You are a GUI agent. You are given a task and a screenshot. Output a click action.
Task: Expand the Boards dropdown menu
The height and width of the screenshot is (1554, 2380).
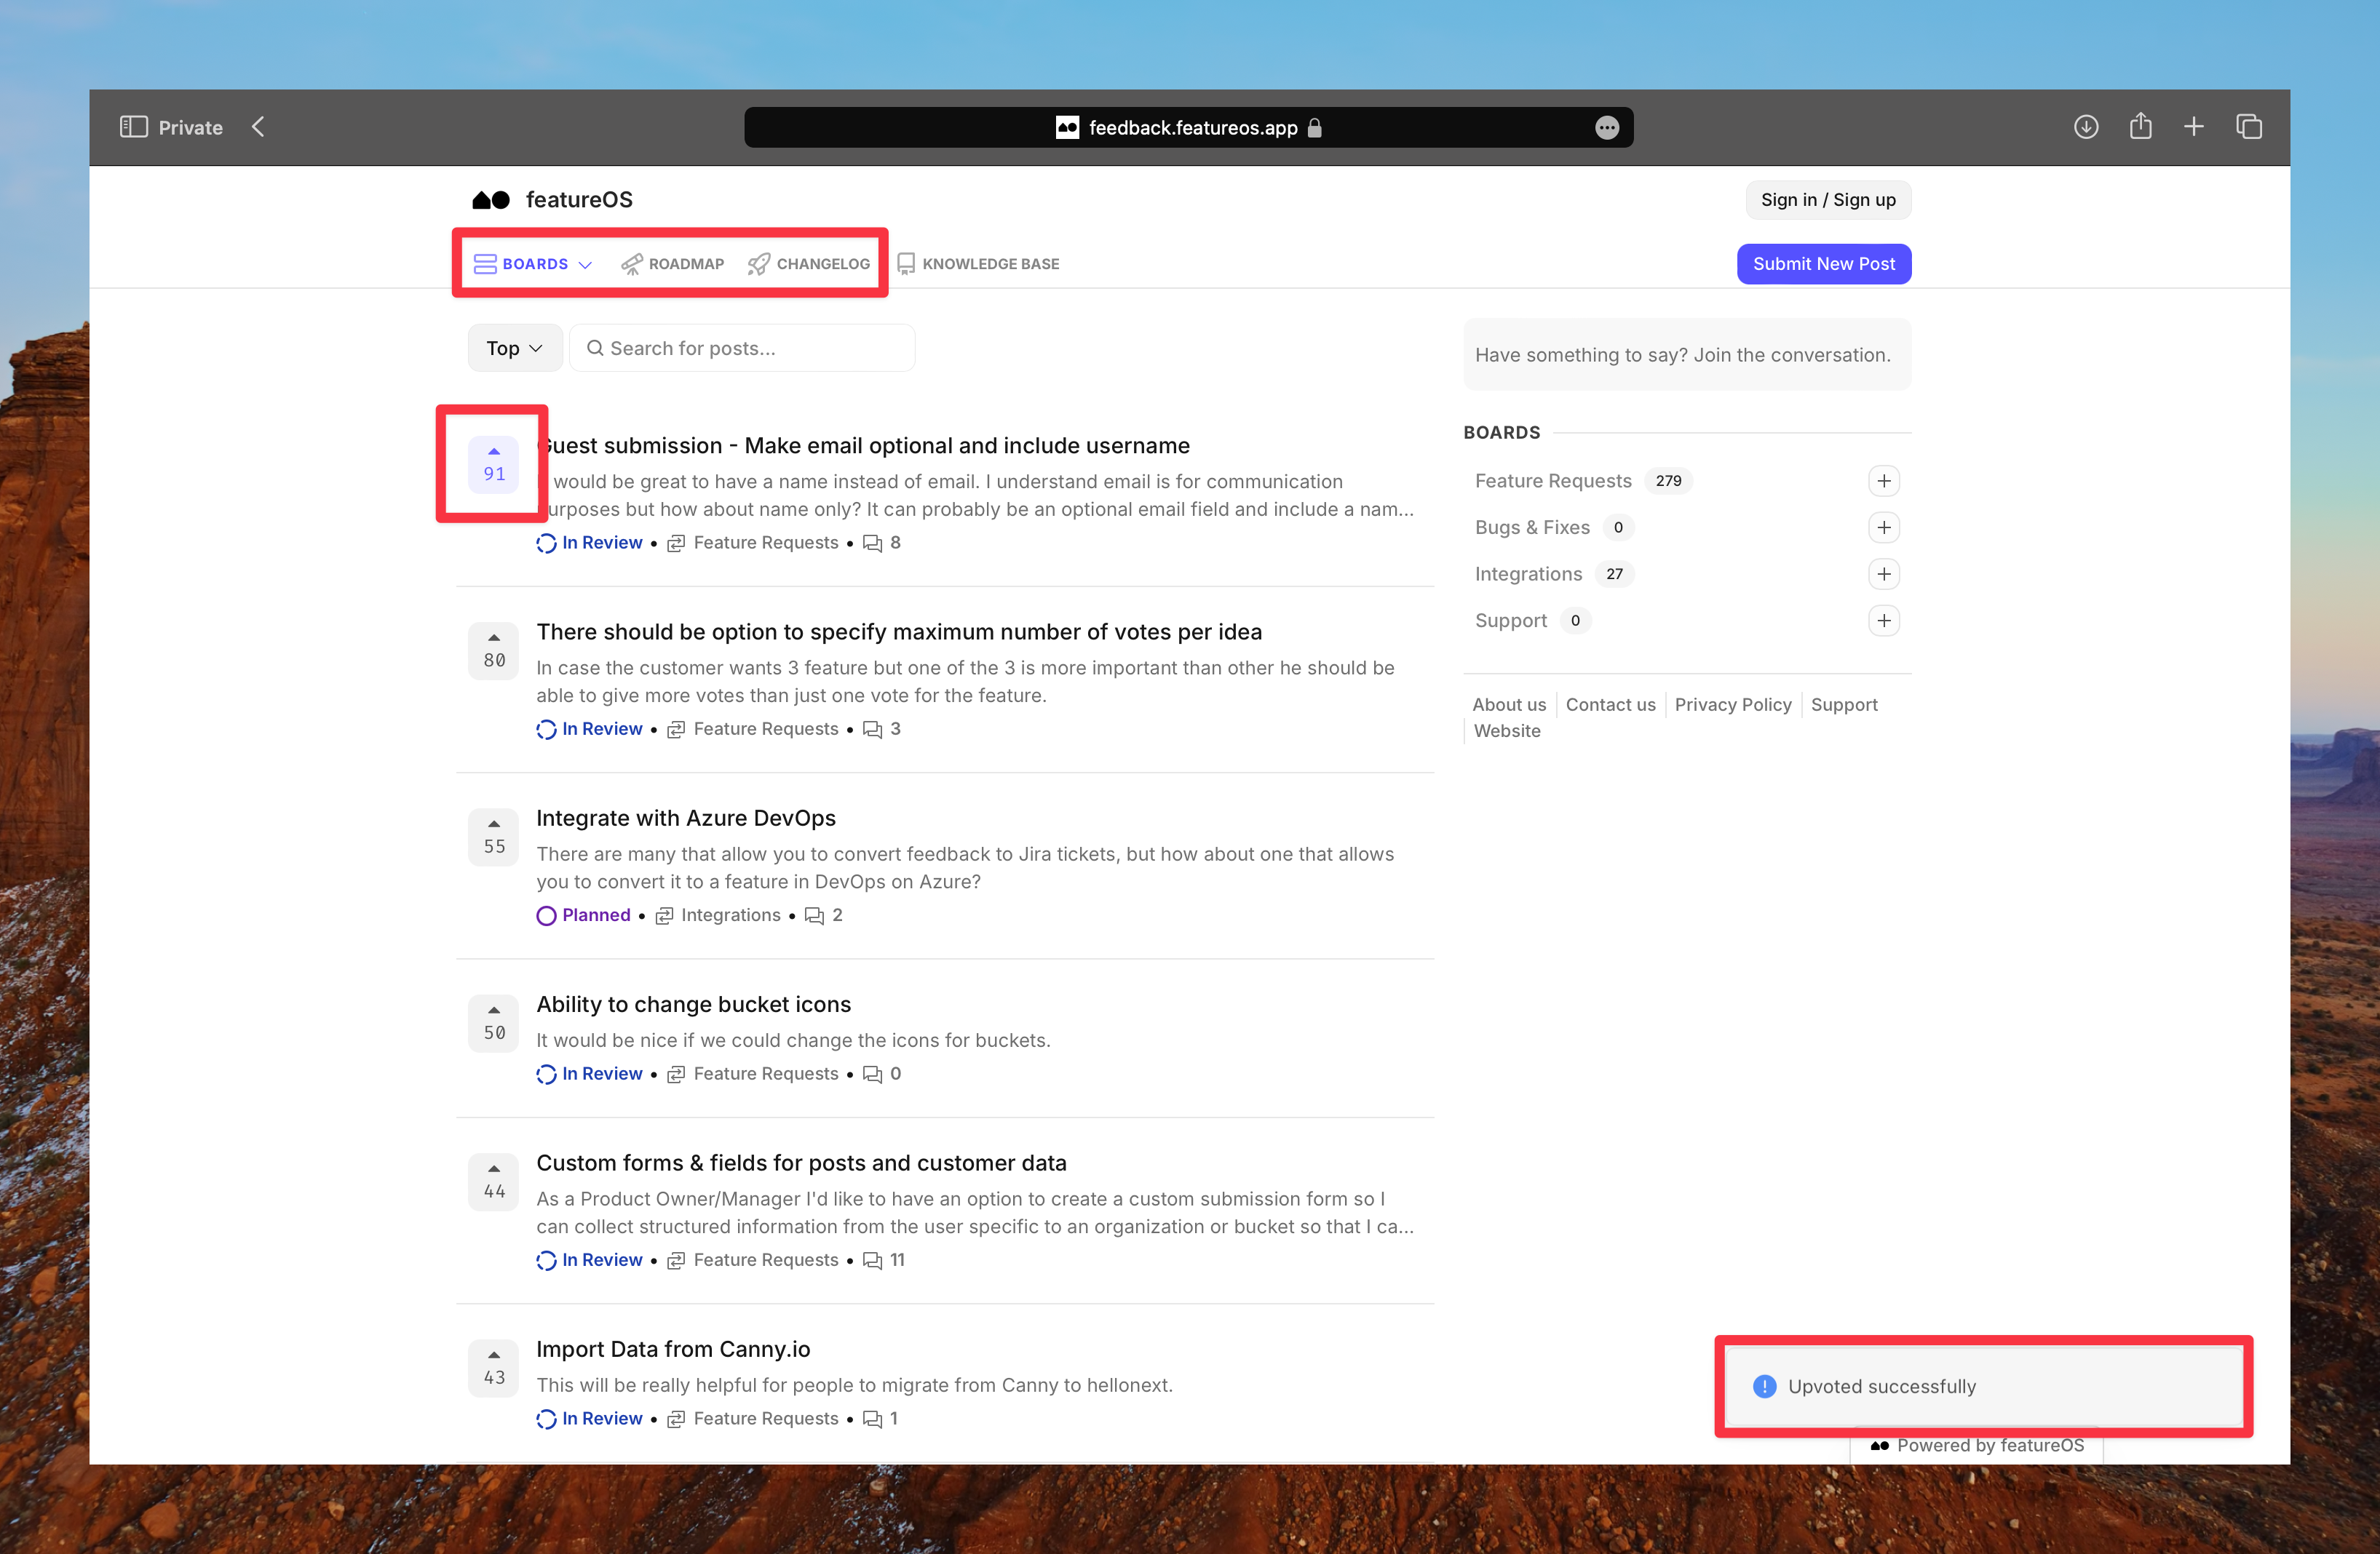(533, 264)
